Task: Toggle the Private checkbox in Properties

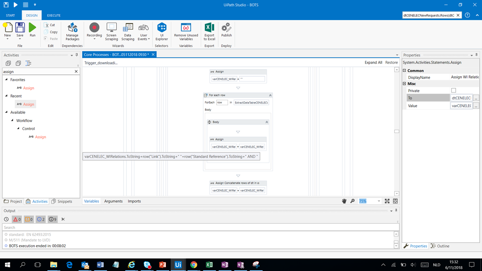Action: 454,91
